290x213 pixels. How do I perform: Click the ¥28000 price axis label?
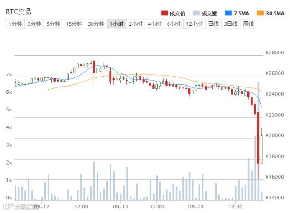[x=275, y=53]
